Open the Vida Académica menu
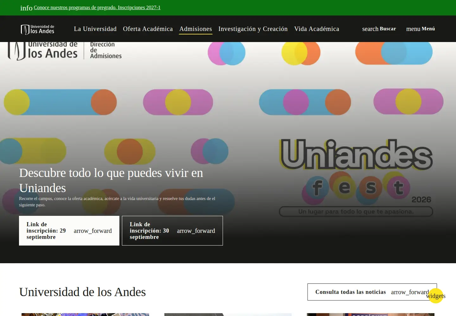456x316 pixels. coord(317,29)
